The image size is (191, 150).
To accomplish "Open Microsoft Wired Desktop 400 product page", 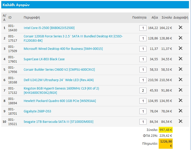I will pyautogui.click(x=63, y=49).
